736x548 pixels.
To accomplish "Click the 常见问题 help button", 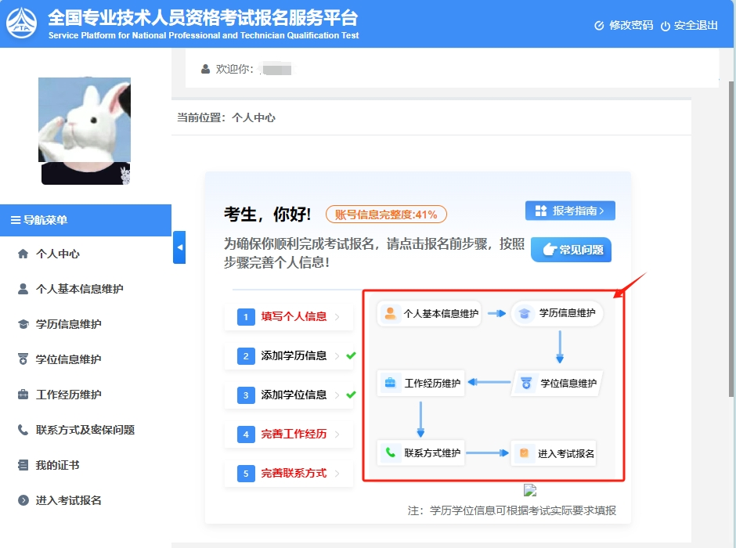I will [x=571, y=249].
